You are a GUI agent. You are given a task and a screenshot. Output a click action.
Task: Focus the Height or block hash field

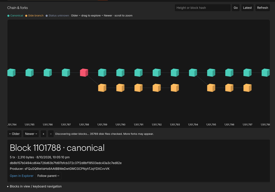click(203, 8)
